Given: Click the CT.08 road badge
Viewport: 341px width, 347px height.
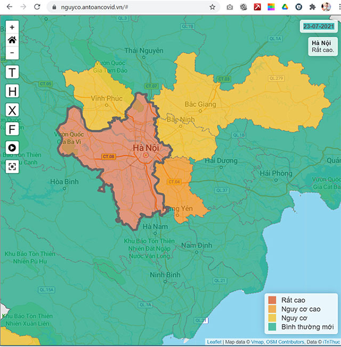Looking at the screenshot, I should tap(109, 156).
